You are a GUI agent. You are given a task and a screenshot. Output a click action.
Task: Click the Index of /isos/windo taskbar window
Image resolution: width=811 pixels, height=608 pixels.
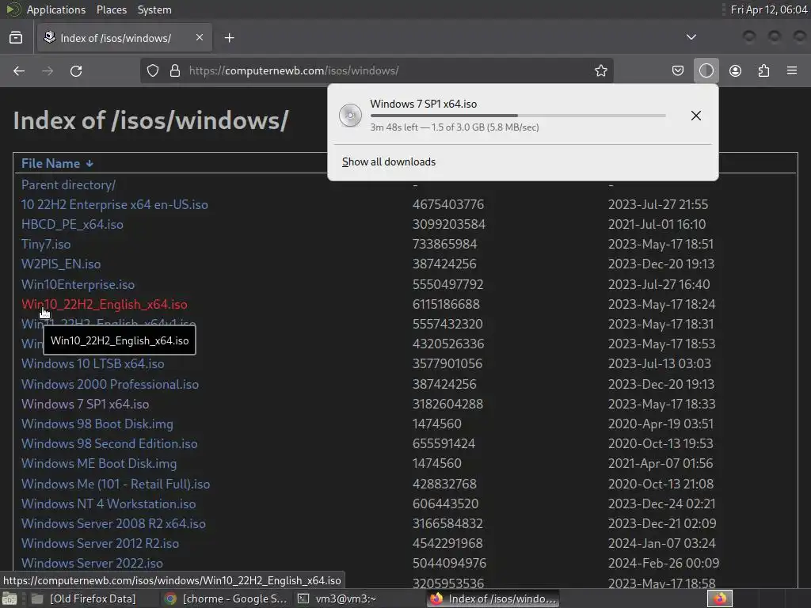coord(493,598)
